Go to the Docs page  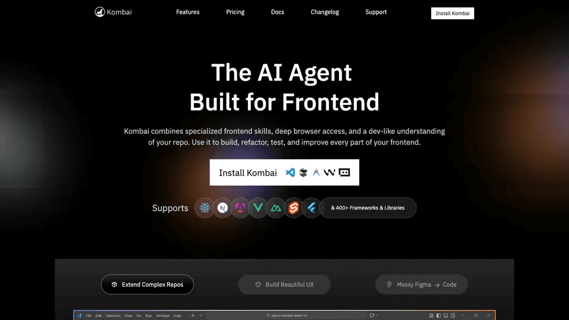click(278, 12)
